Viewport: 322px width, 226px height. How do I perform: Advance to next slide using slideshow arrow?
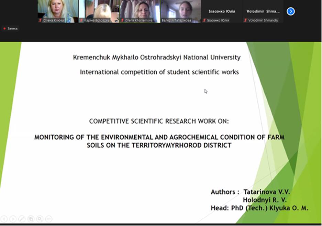[x=13, y=219]
